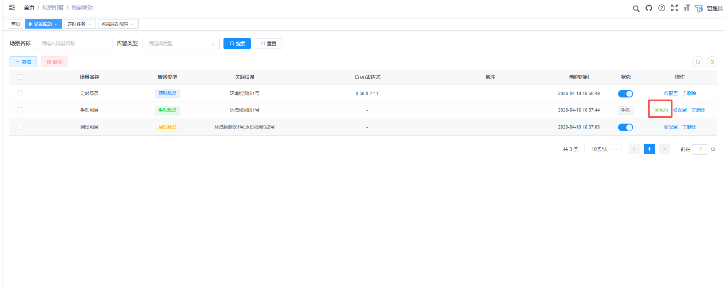The width and height of the screenshot is (724, 287).
Task: Open the 告警类型 dropdown
Action: pyautogui.click(x=181, y=44)
